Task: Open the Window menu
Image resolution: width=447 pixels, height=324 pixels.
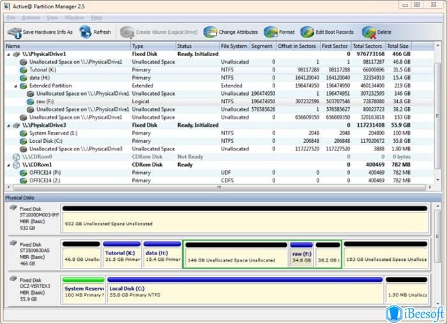Action: pyautogui.click(x=74, y=18)
